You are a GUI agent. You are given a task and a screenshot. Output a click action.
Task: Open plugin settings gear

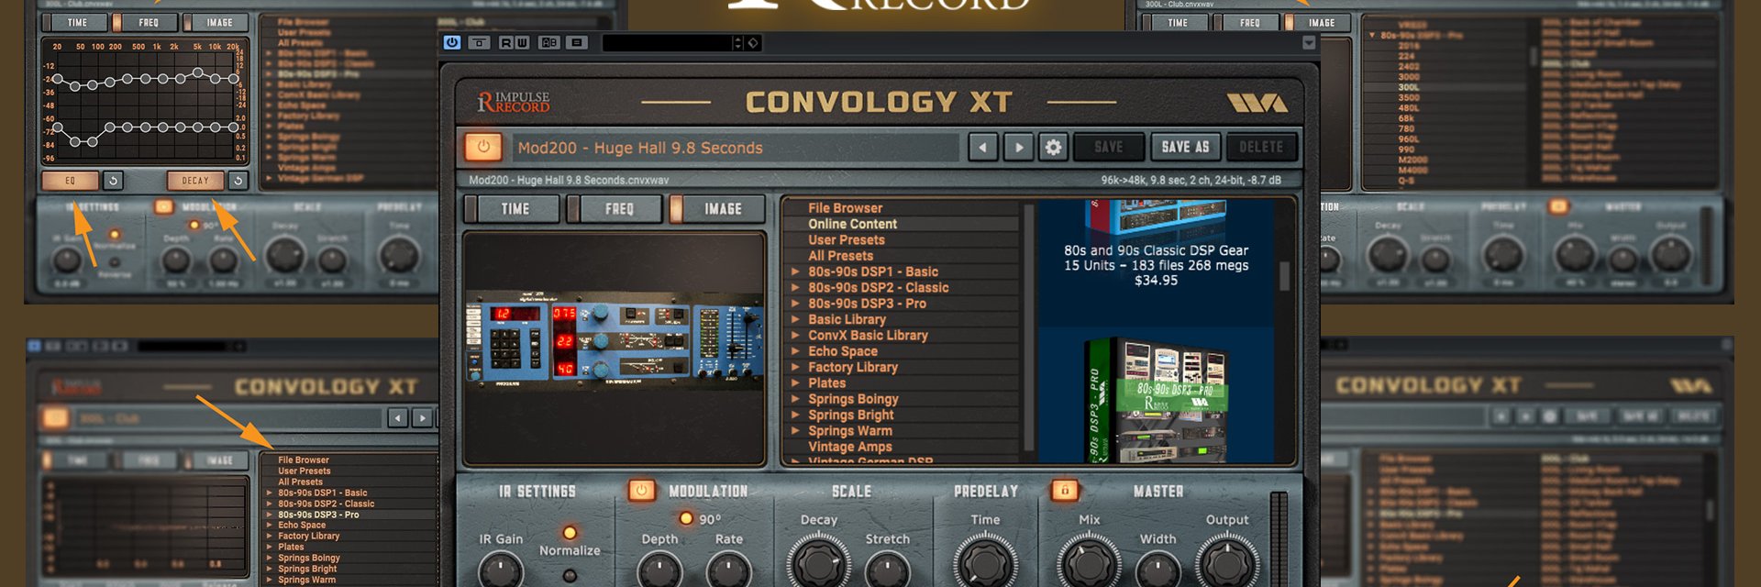point(1053,147)
